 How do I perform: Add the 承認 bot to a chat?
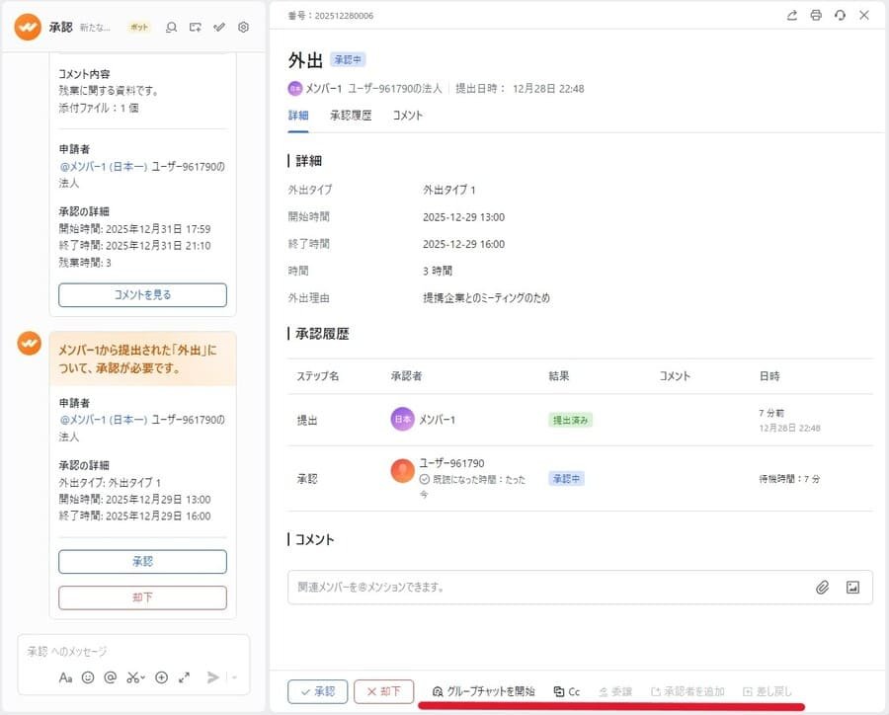click(x=195, y=28)
